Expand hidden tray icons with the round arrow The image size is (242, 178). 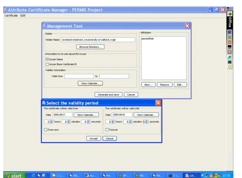[202, 175]
